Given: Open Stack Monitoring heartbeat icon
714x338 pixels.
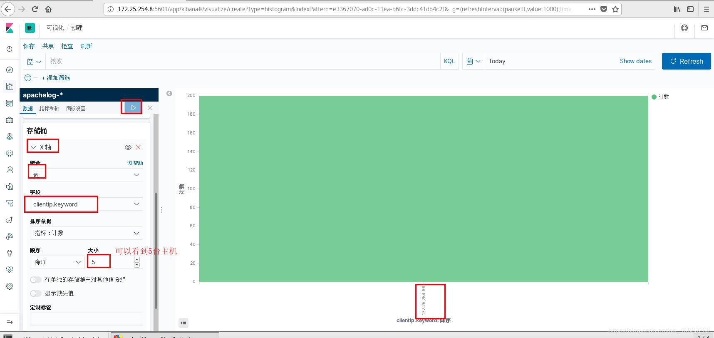Looking at the screenshot, I should coord(10,270).
